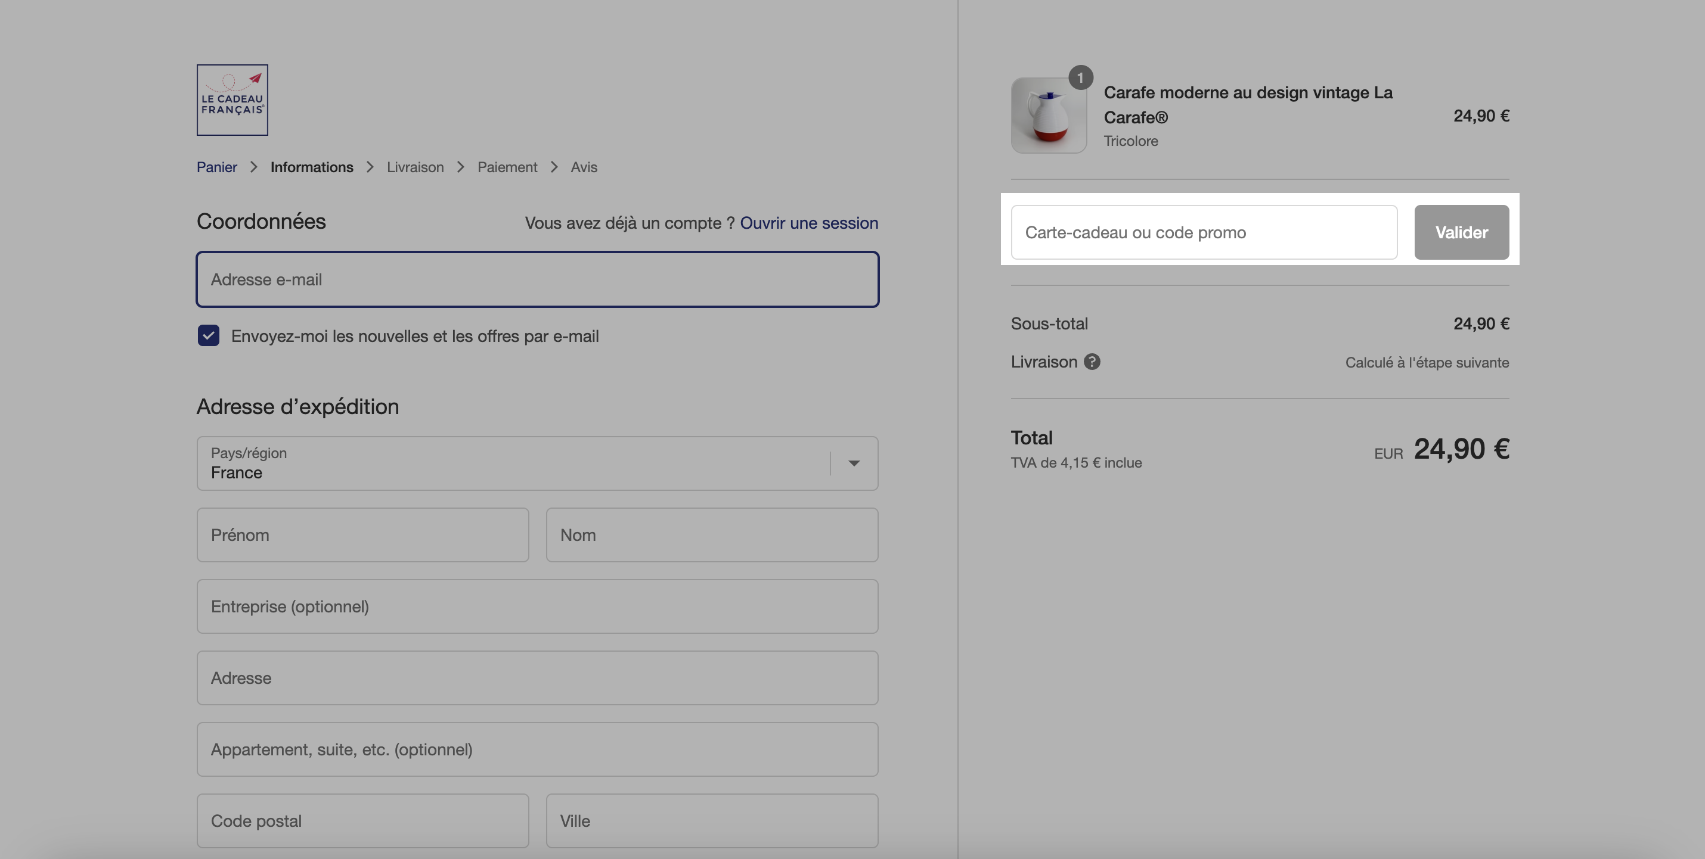Select the Informations breadcrumb step

coord(312,167)
